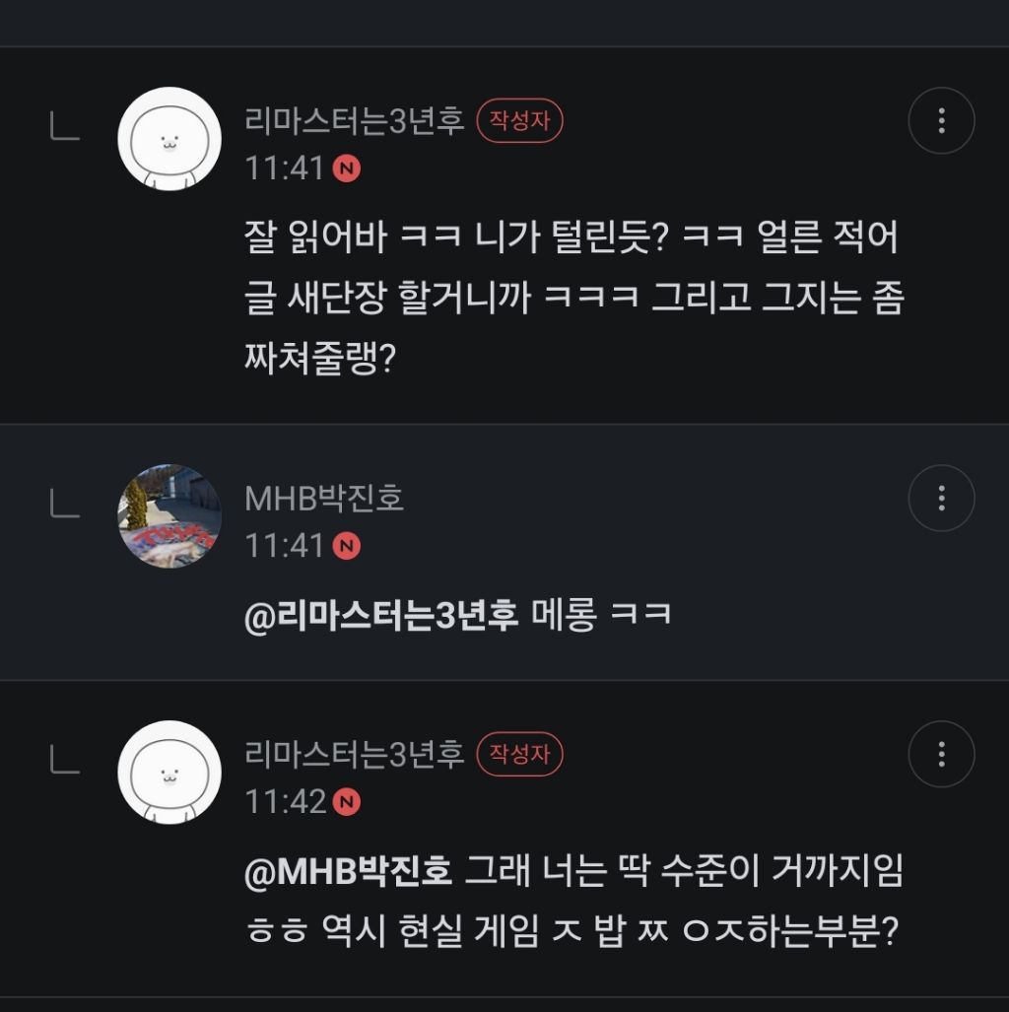The image size is (1009, 1012).
Task: Click the red N badge beside 11:42
Action: 346,802
